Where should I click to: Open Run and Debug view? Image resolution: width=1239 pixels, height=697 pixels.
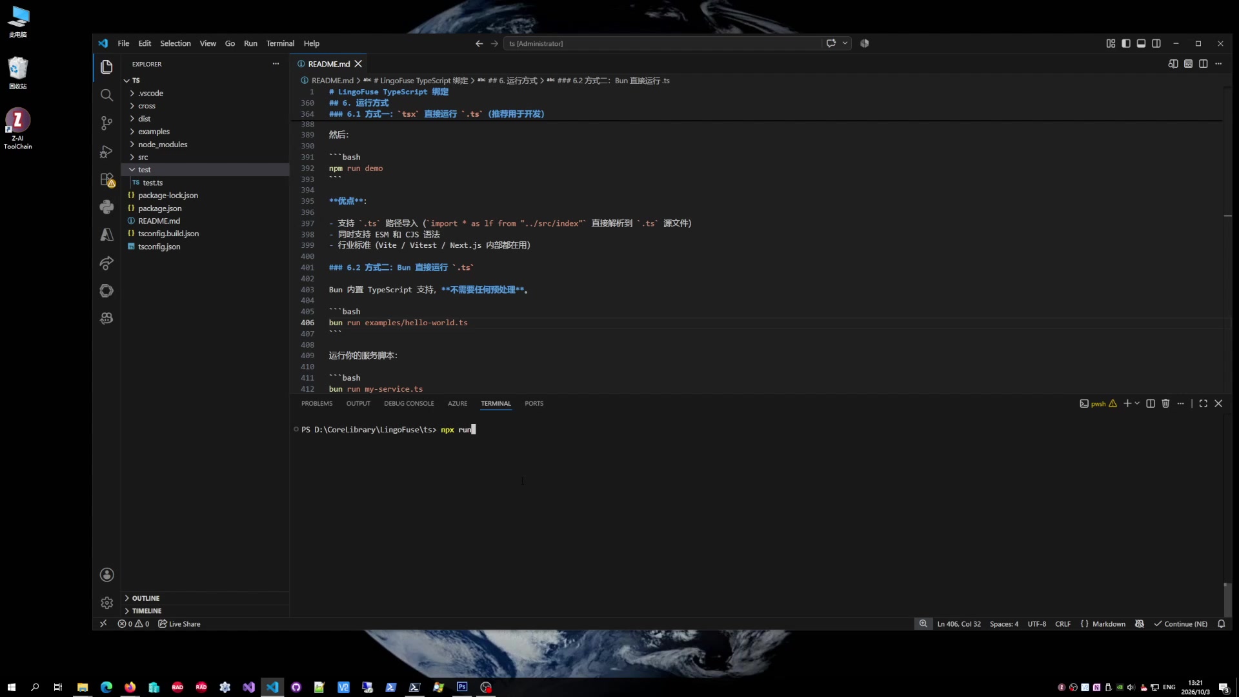(x=106, y=152)
